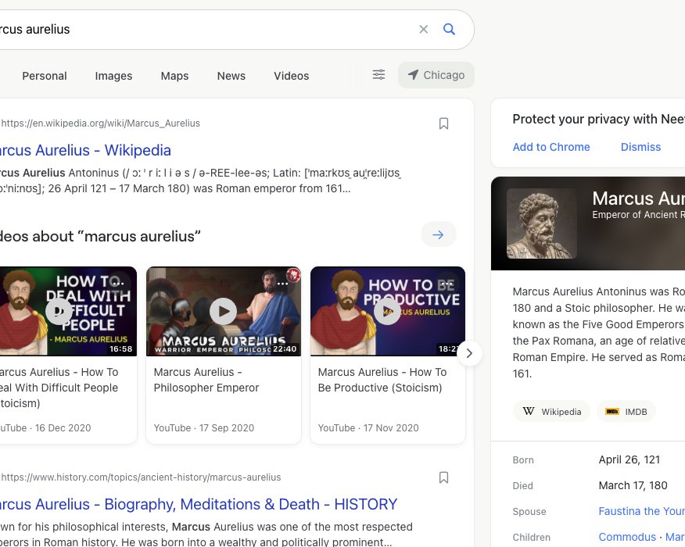Image resolution: width=685 pixels, height=547 pixels.
Task: Click 'YouTube · 17 Sep 2020' source text
Action: 203,427
